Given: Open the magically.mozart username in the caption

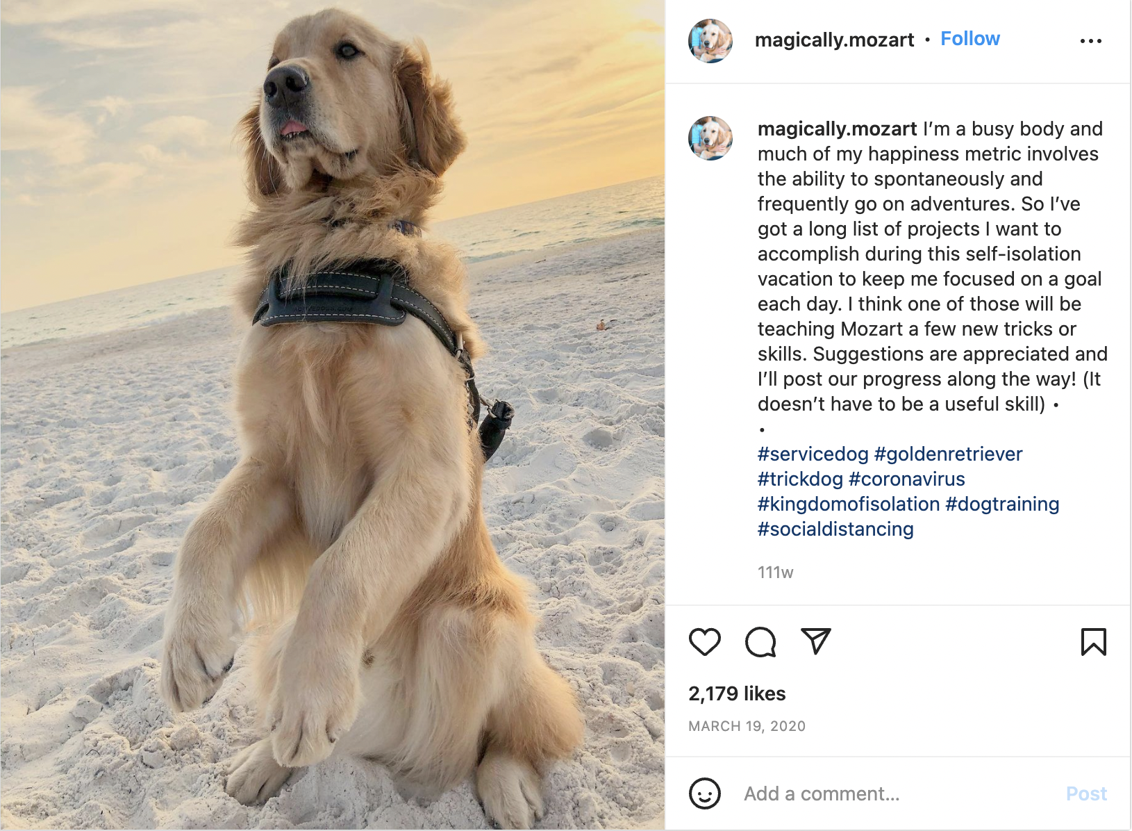Looking at the screenshot, I should [837, 129].
